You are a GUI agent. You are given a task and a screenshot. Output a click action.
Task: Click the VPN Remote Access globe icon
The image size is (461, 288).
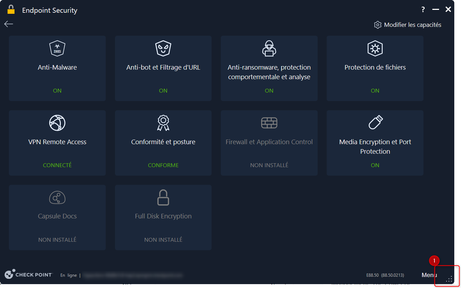(57, 123)
